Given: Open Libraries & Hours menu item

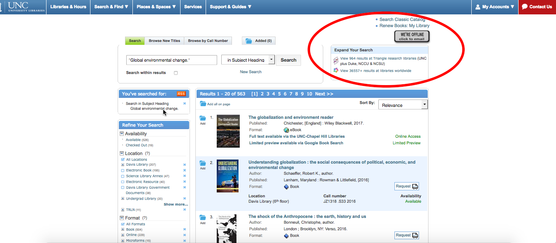Looking at the screenshot, I should (x=69, y=7).
